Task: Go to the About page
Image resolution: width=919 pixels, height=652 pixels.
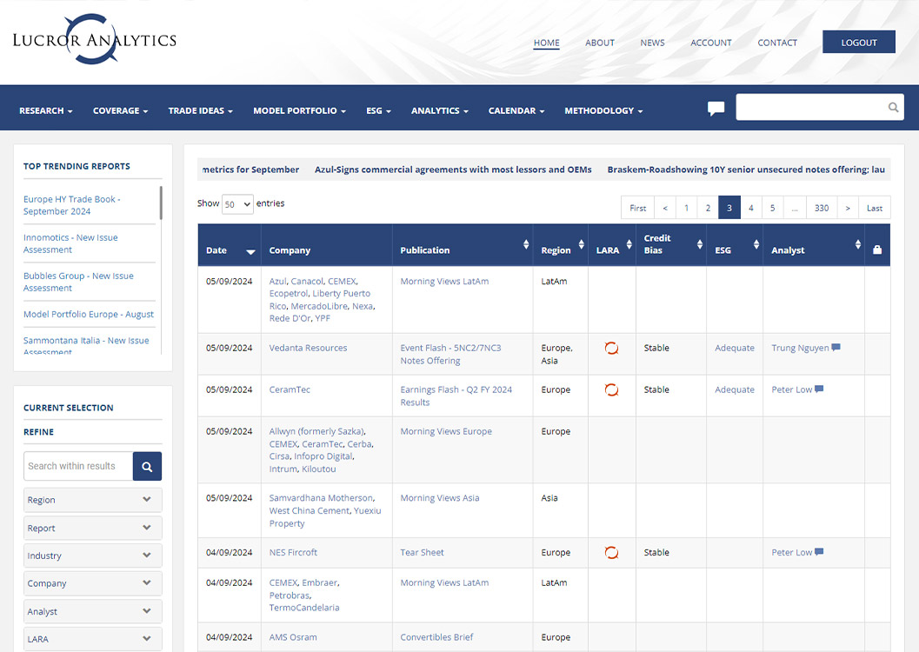Action: (600, 43)
